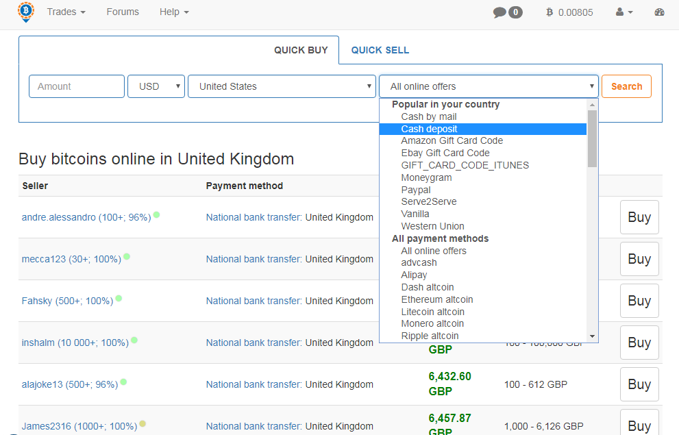Choose Dash altcoin option
Image resolution: width=679 pixels, height=435 pixels.
coord(483,288)
